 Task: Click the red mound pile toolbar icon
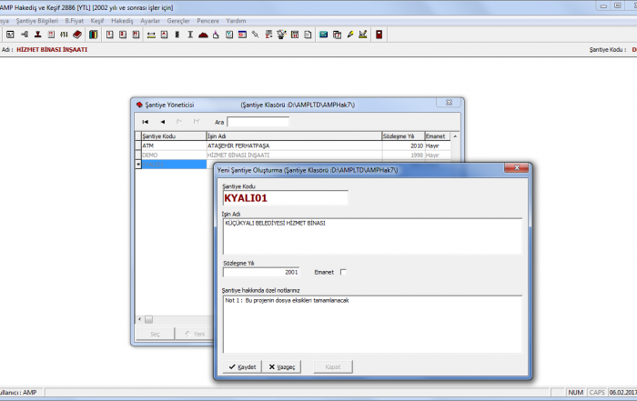click(203, 35)
